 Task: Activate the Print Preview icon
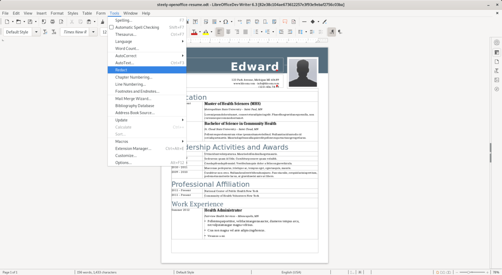click(x=61, y=21)
